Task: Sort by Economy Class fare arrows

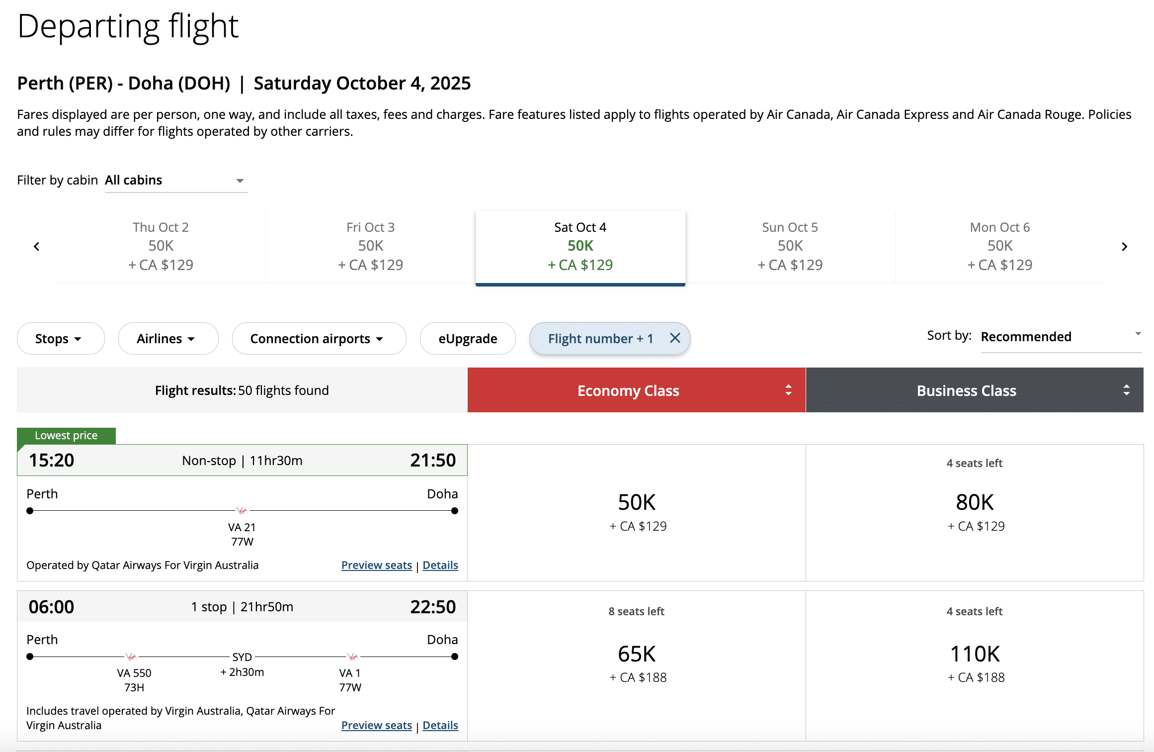Action: coord(788,390)
